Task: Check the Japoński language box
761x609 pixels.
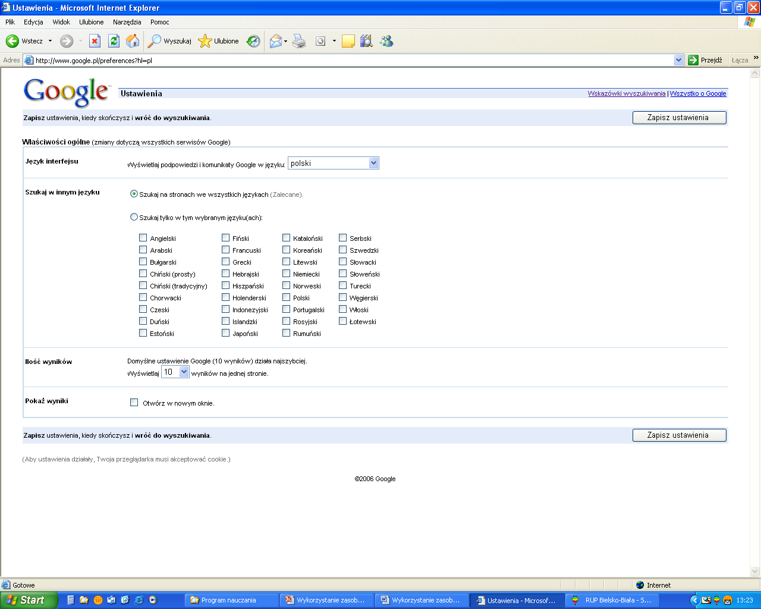Action: (225, 333)
